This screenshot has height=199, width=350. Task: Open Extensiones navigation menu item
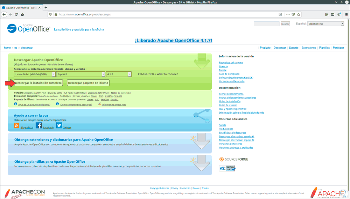click(309, 48)
